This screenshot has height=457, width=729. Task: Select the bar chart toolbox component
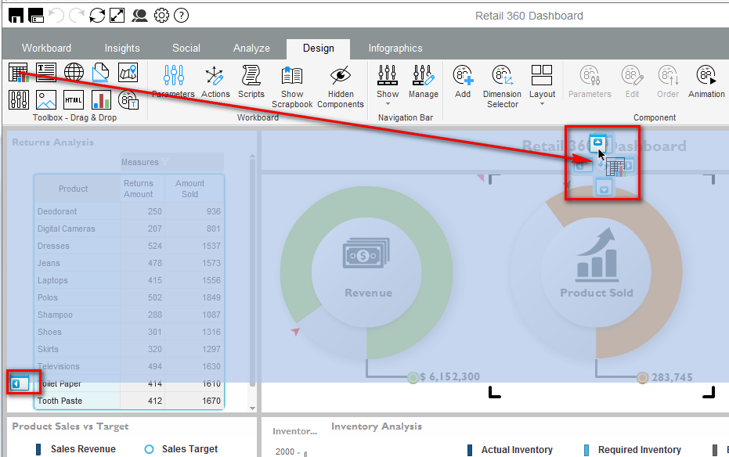(101, 99)
